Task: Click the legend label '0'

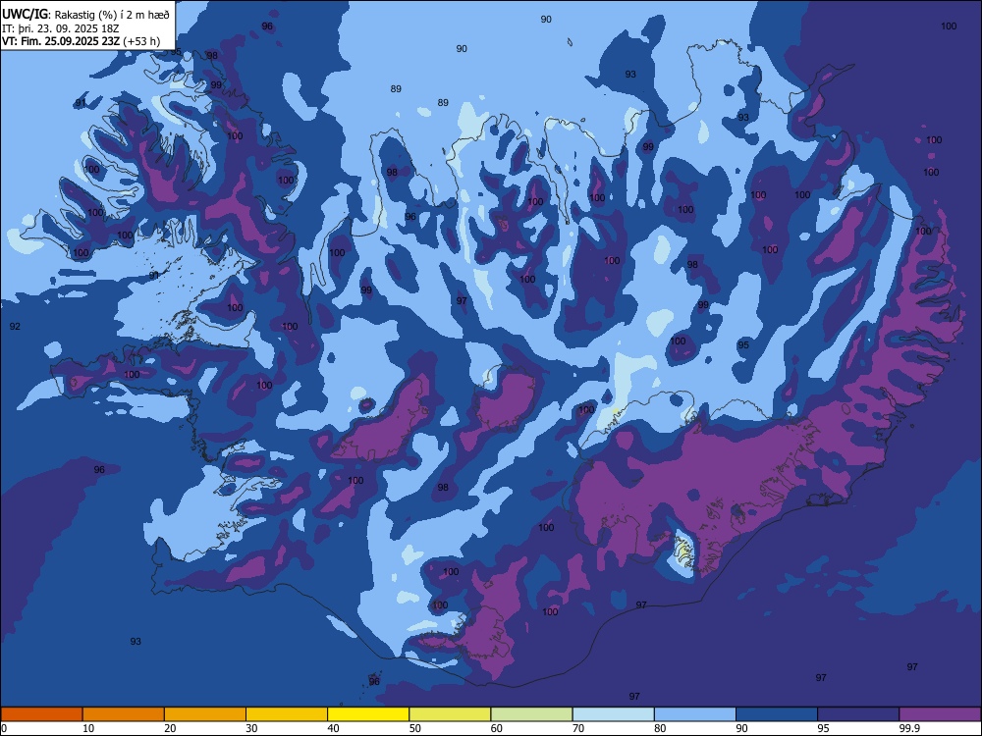Action: click(x=4, y=728)
